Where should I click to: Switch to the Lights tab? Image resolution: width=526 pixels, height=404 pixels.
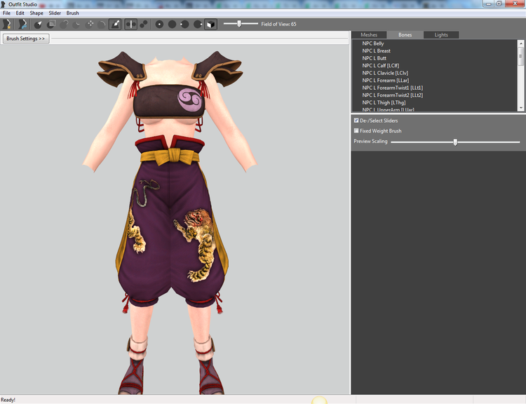[x=441, y=35]
